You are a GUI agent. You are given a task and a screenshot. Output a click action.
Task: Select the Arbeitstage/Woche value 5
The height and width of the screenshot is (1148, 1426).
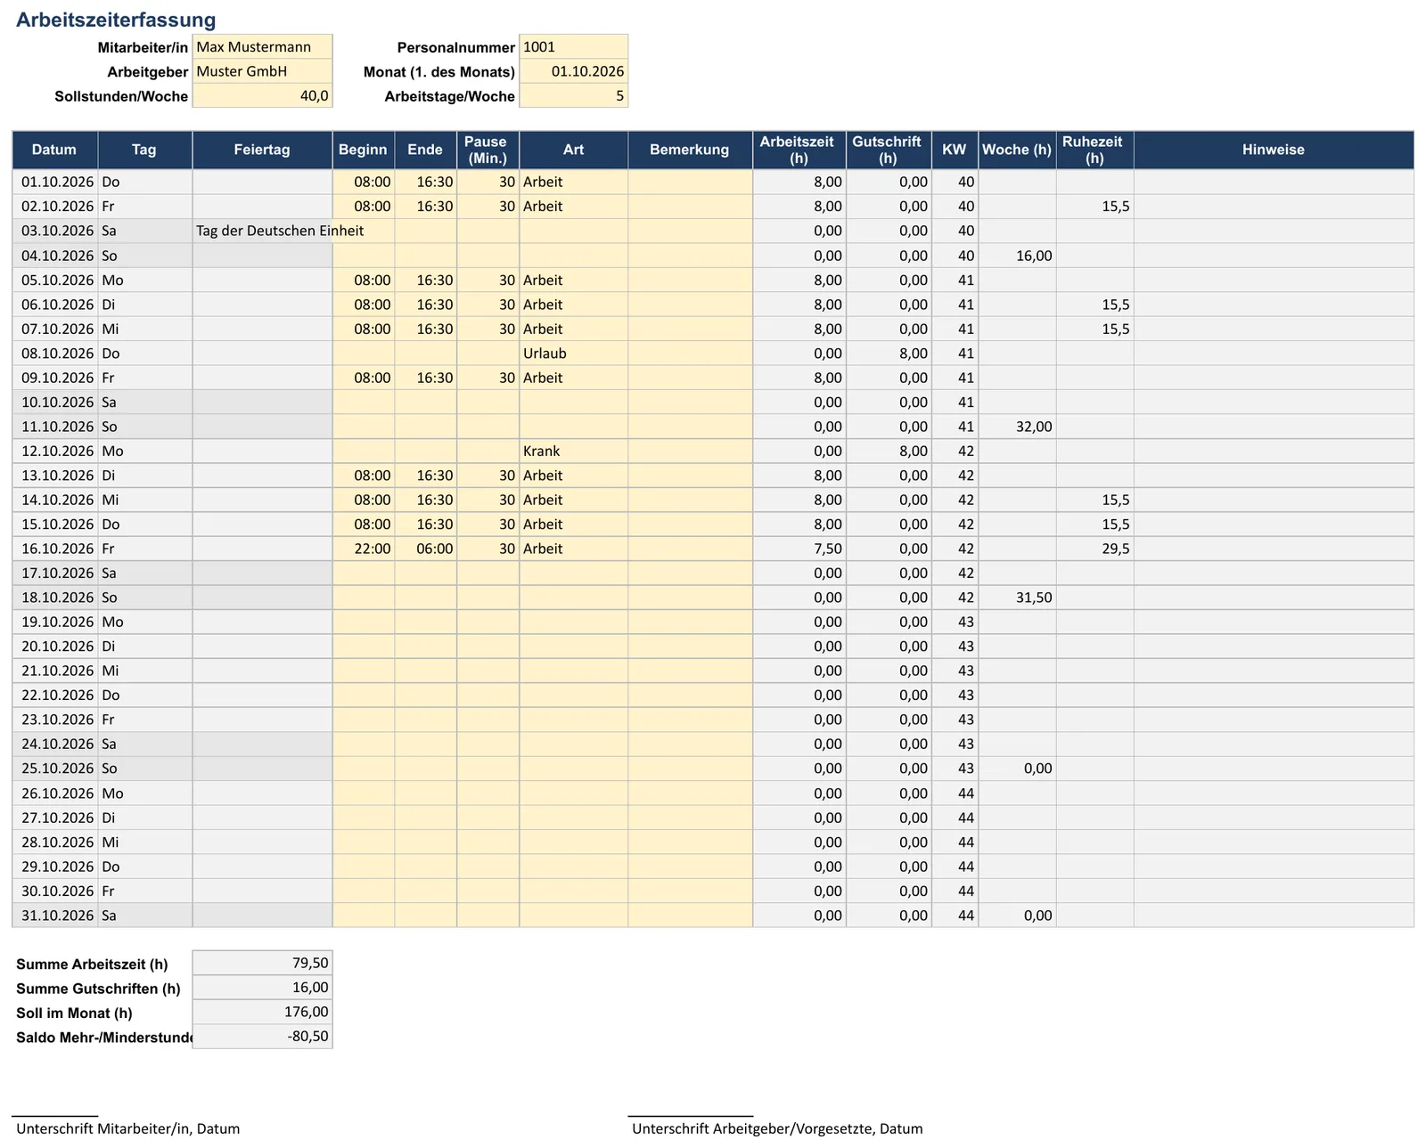point(573,95)
